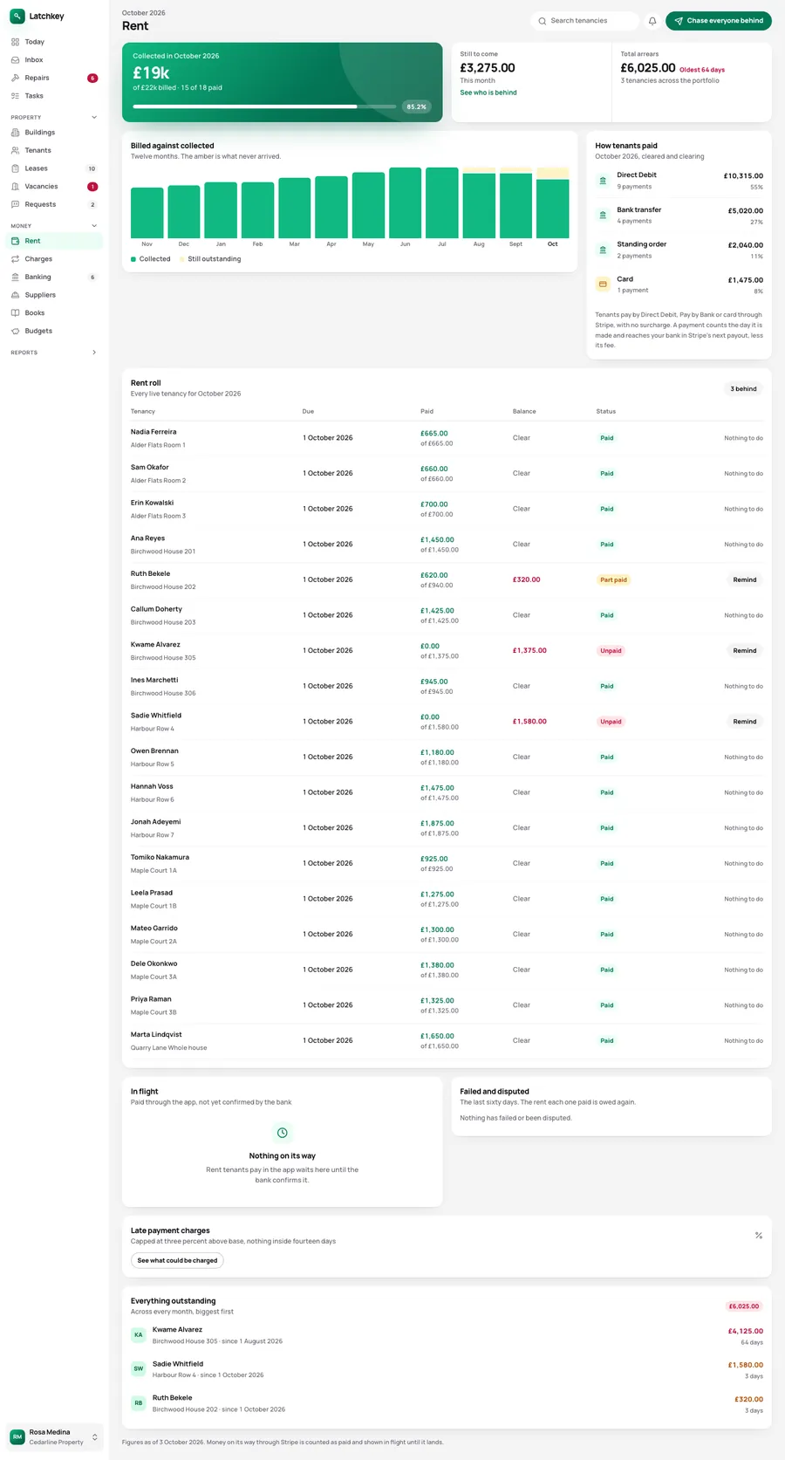Click the KA avatar for Kwame Alvarez

pyautogui.click(x=138, y=1335)
